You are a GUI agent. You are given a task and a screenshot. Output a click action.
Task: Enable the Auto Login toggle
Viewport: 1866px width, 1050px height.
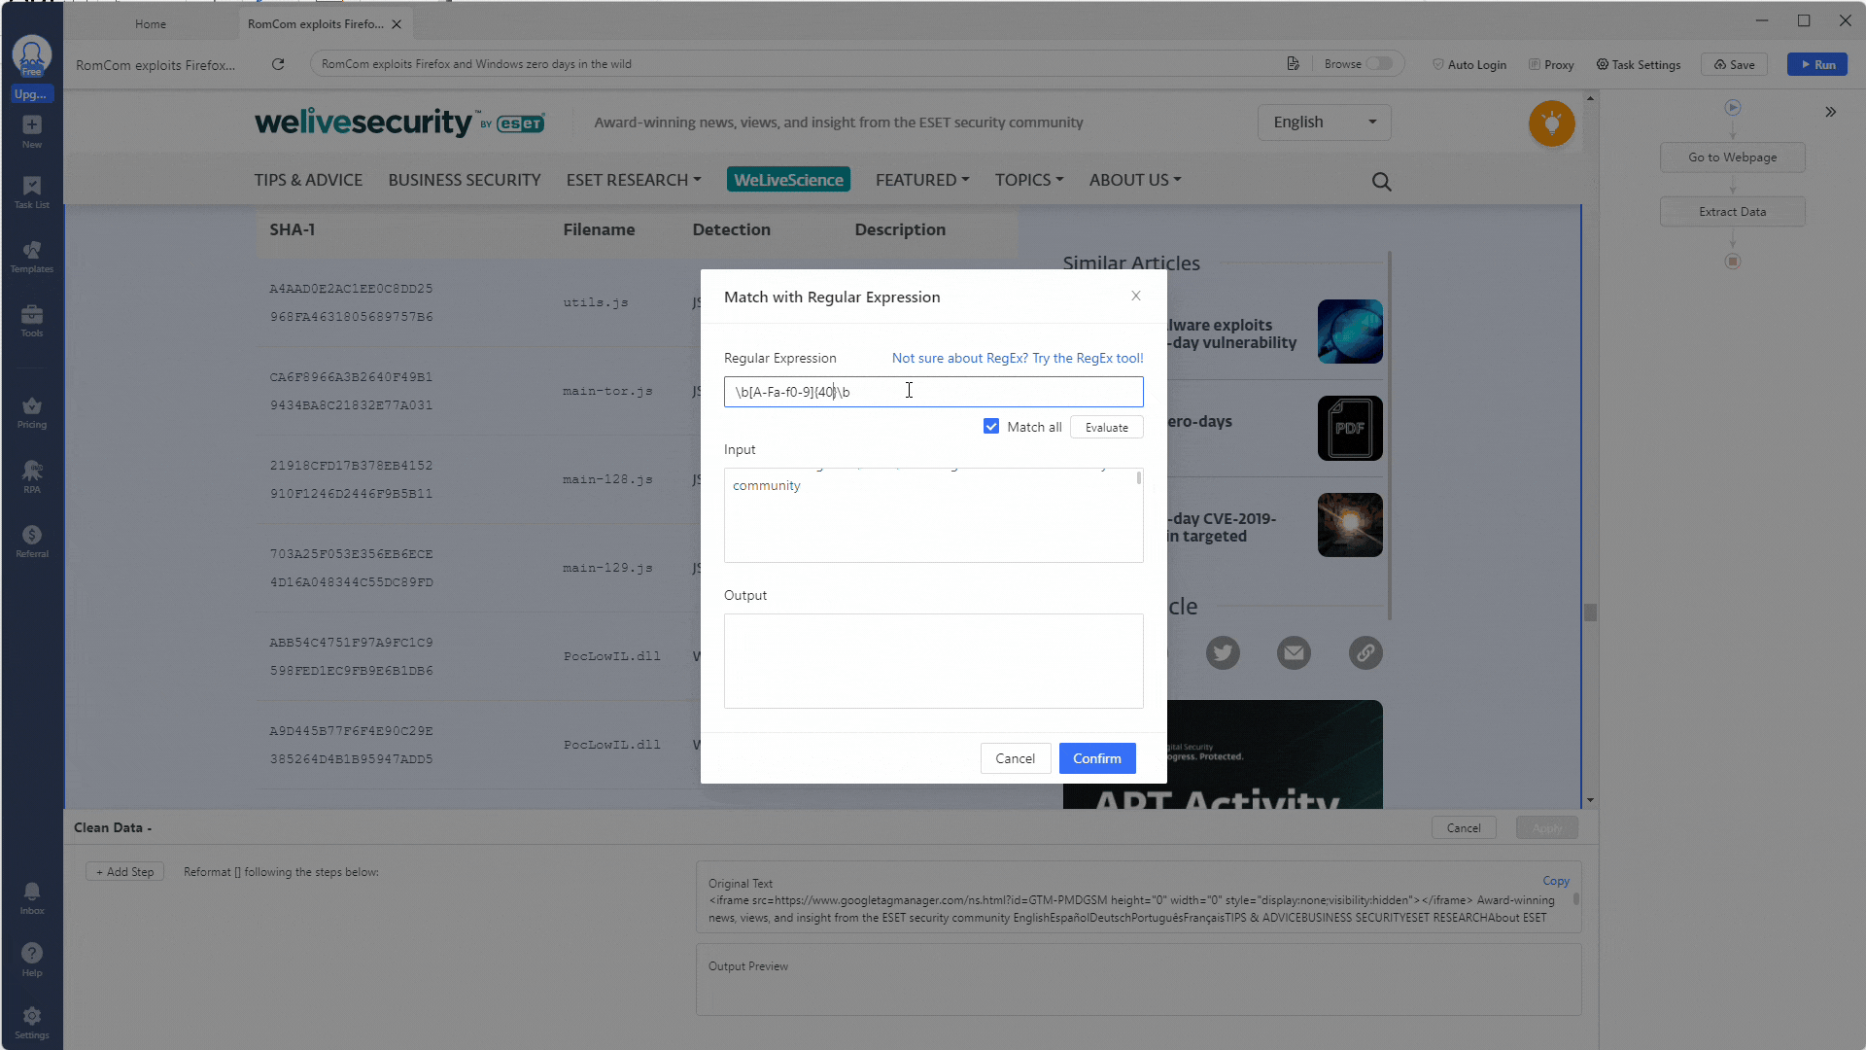[1470, 64]
